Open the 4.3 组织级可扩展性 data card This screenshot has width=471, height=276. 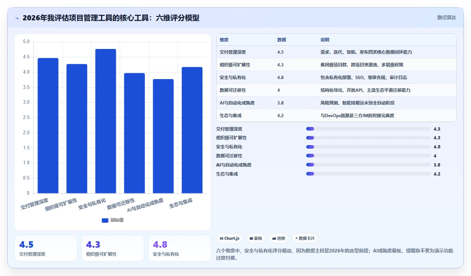tap(113, 248)
